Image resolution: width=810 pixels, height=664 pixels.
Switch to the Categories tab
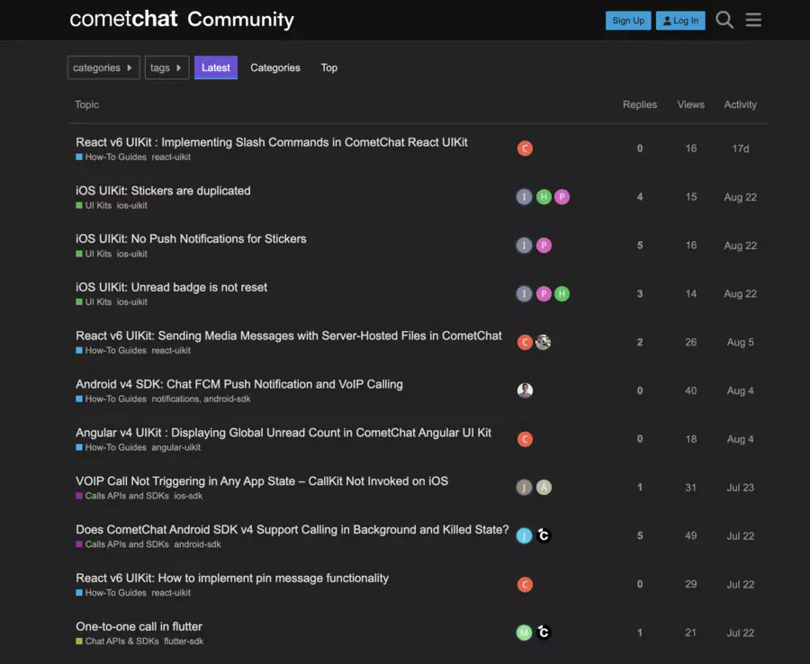point(274,67)
